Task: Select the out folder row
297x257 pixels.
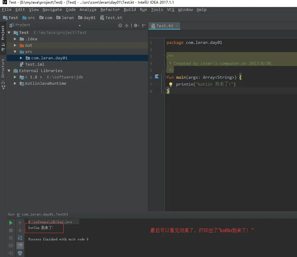Action: 77,45
